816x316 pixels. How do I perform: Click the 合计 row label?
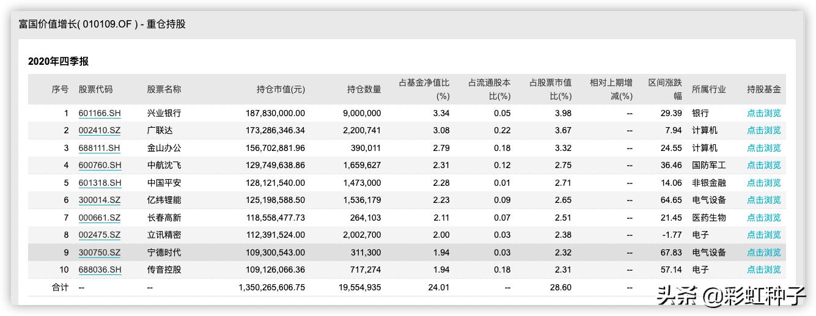[x=60, y=287]
